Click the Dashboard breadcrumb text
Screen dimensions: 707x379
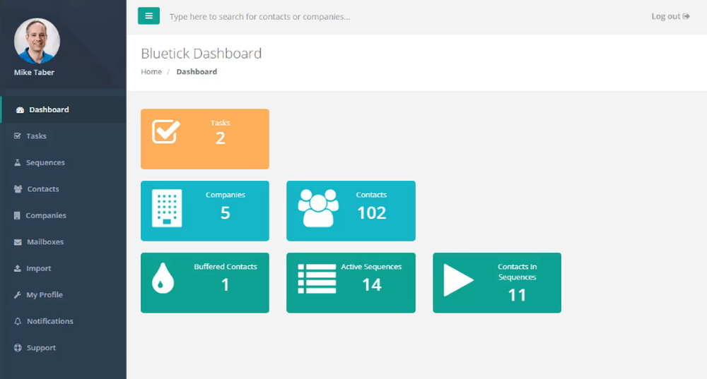click(197, 71)
